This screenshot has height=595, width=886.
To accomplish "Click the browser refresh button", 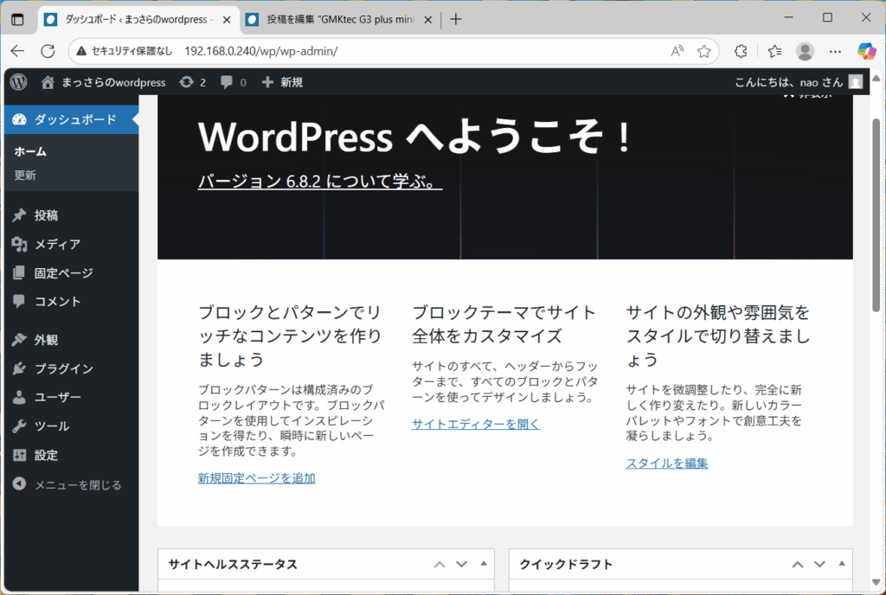I will tap(48, 51).
